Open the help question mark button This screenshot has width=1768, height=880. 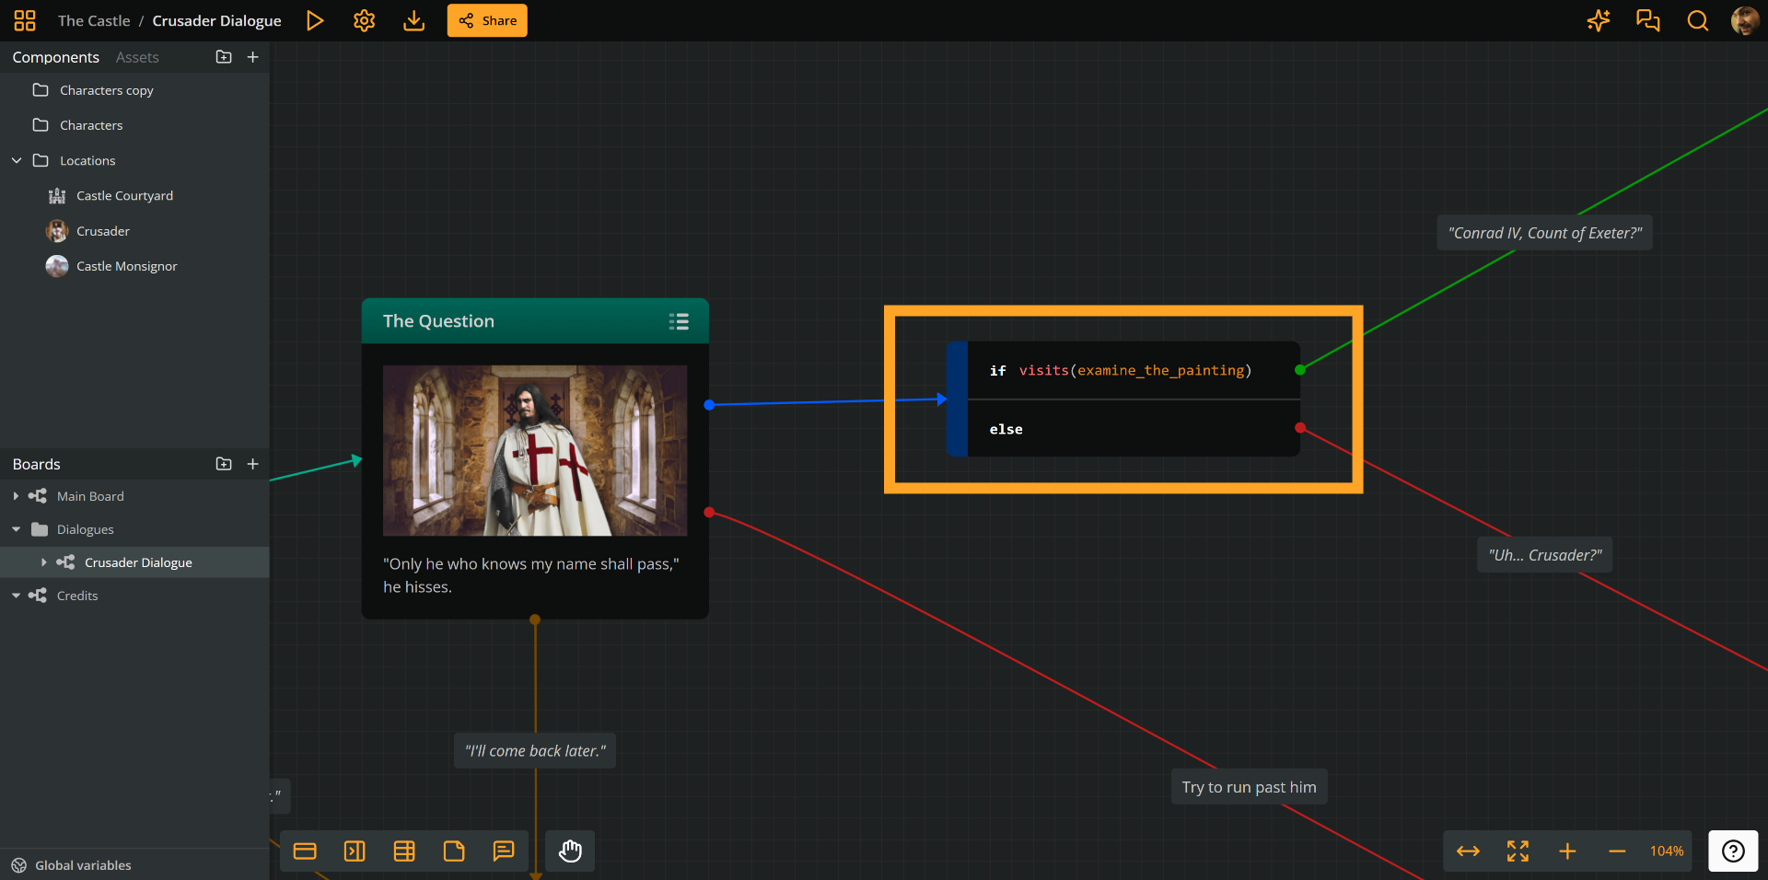point(1733,851)
